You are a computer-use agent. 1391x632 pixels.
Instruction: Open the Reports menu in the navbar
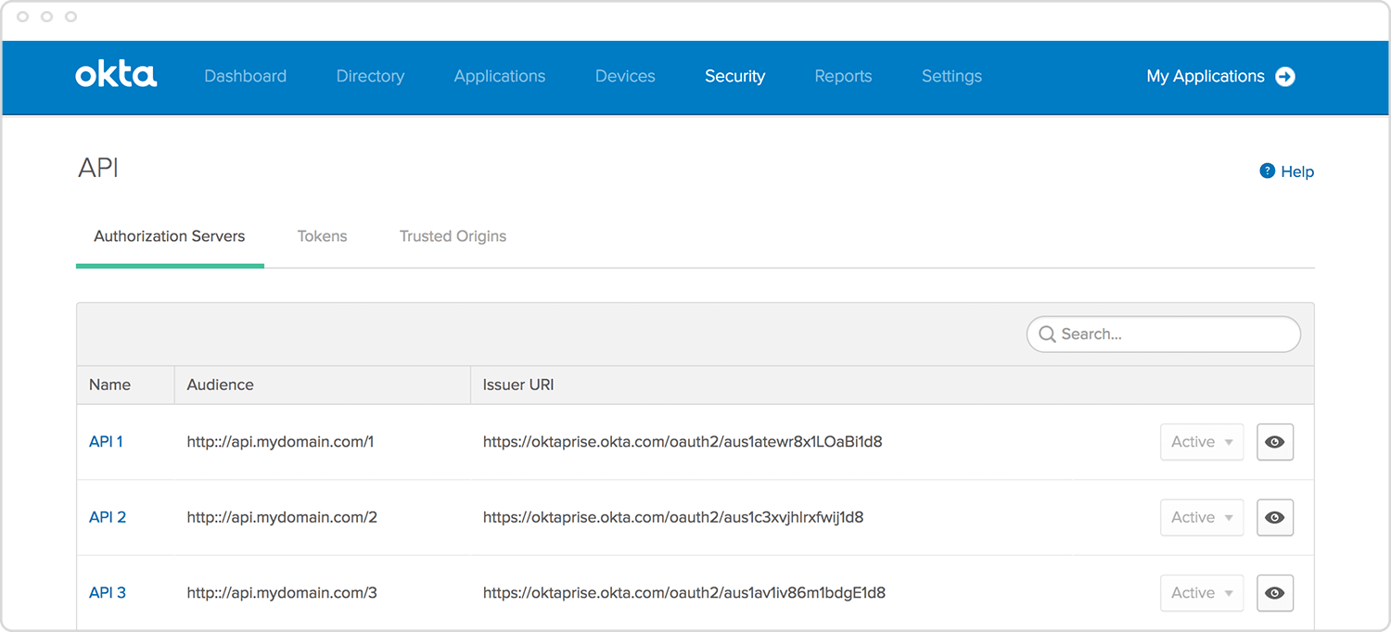point(843,76)
